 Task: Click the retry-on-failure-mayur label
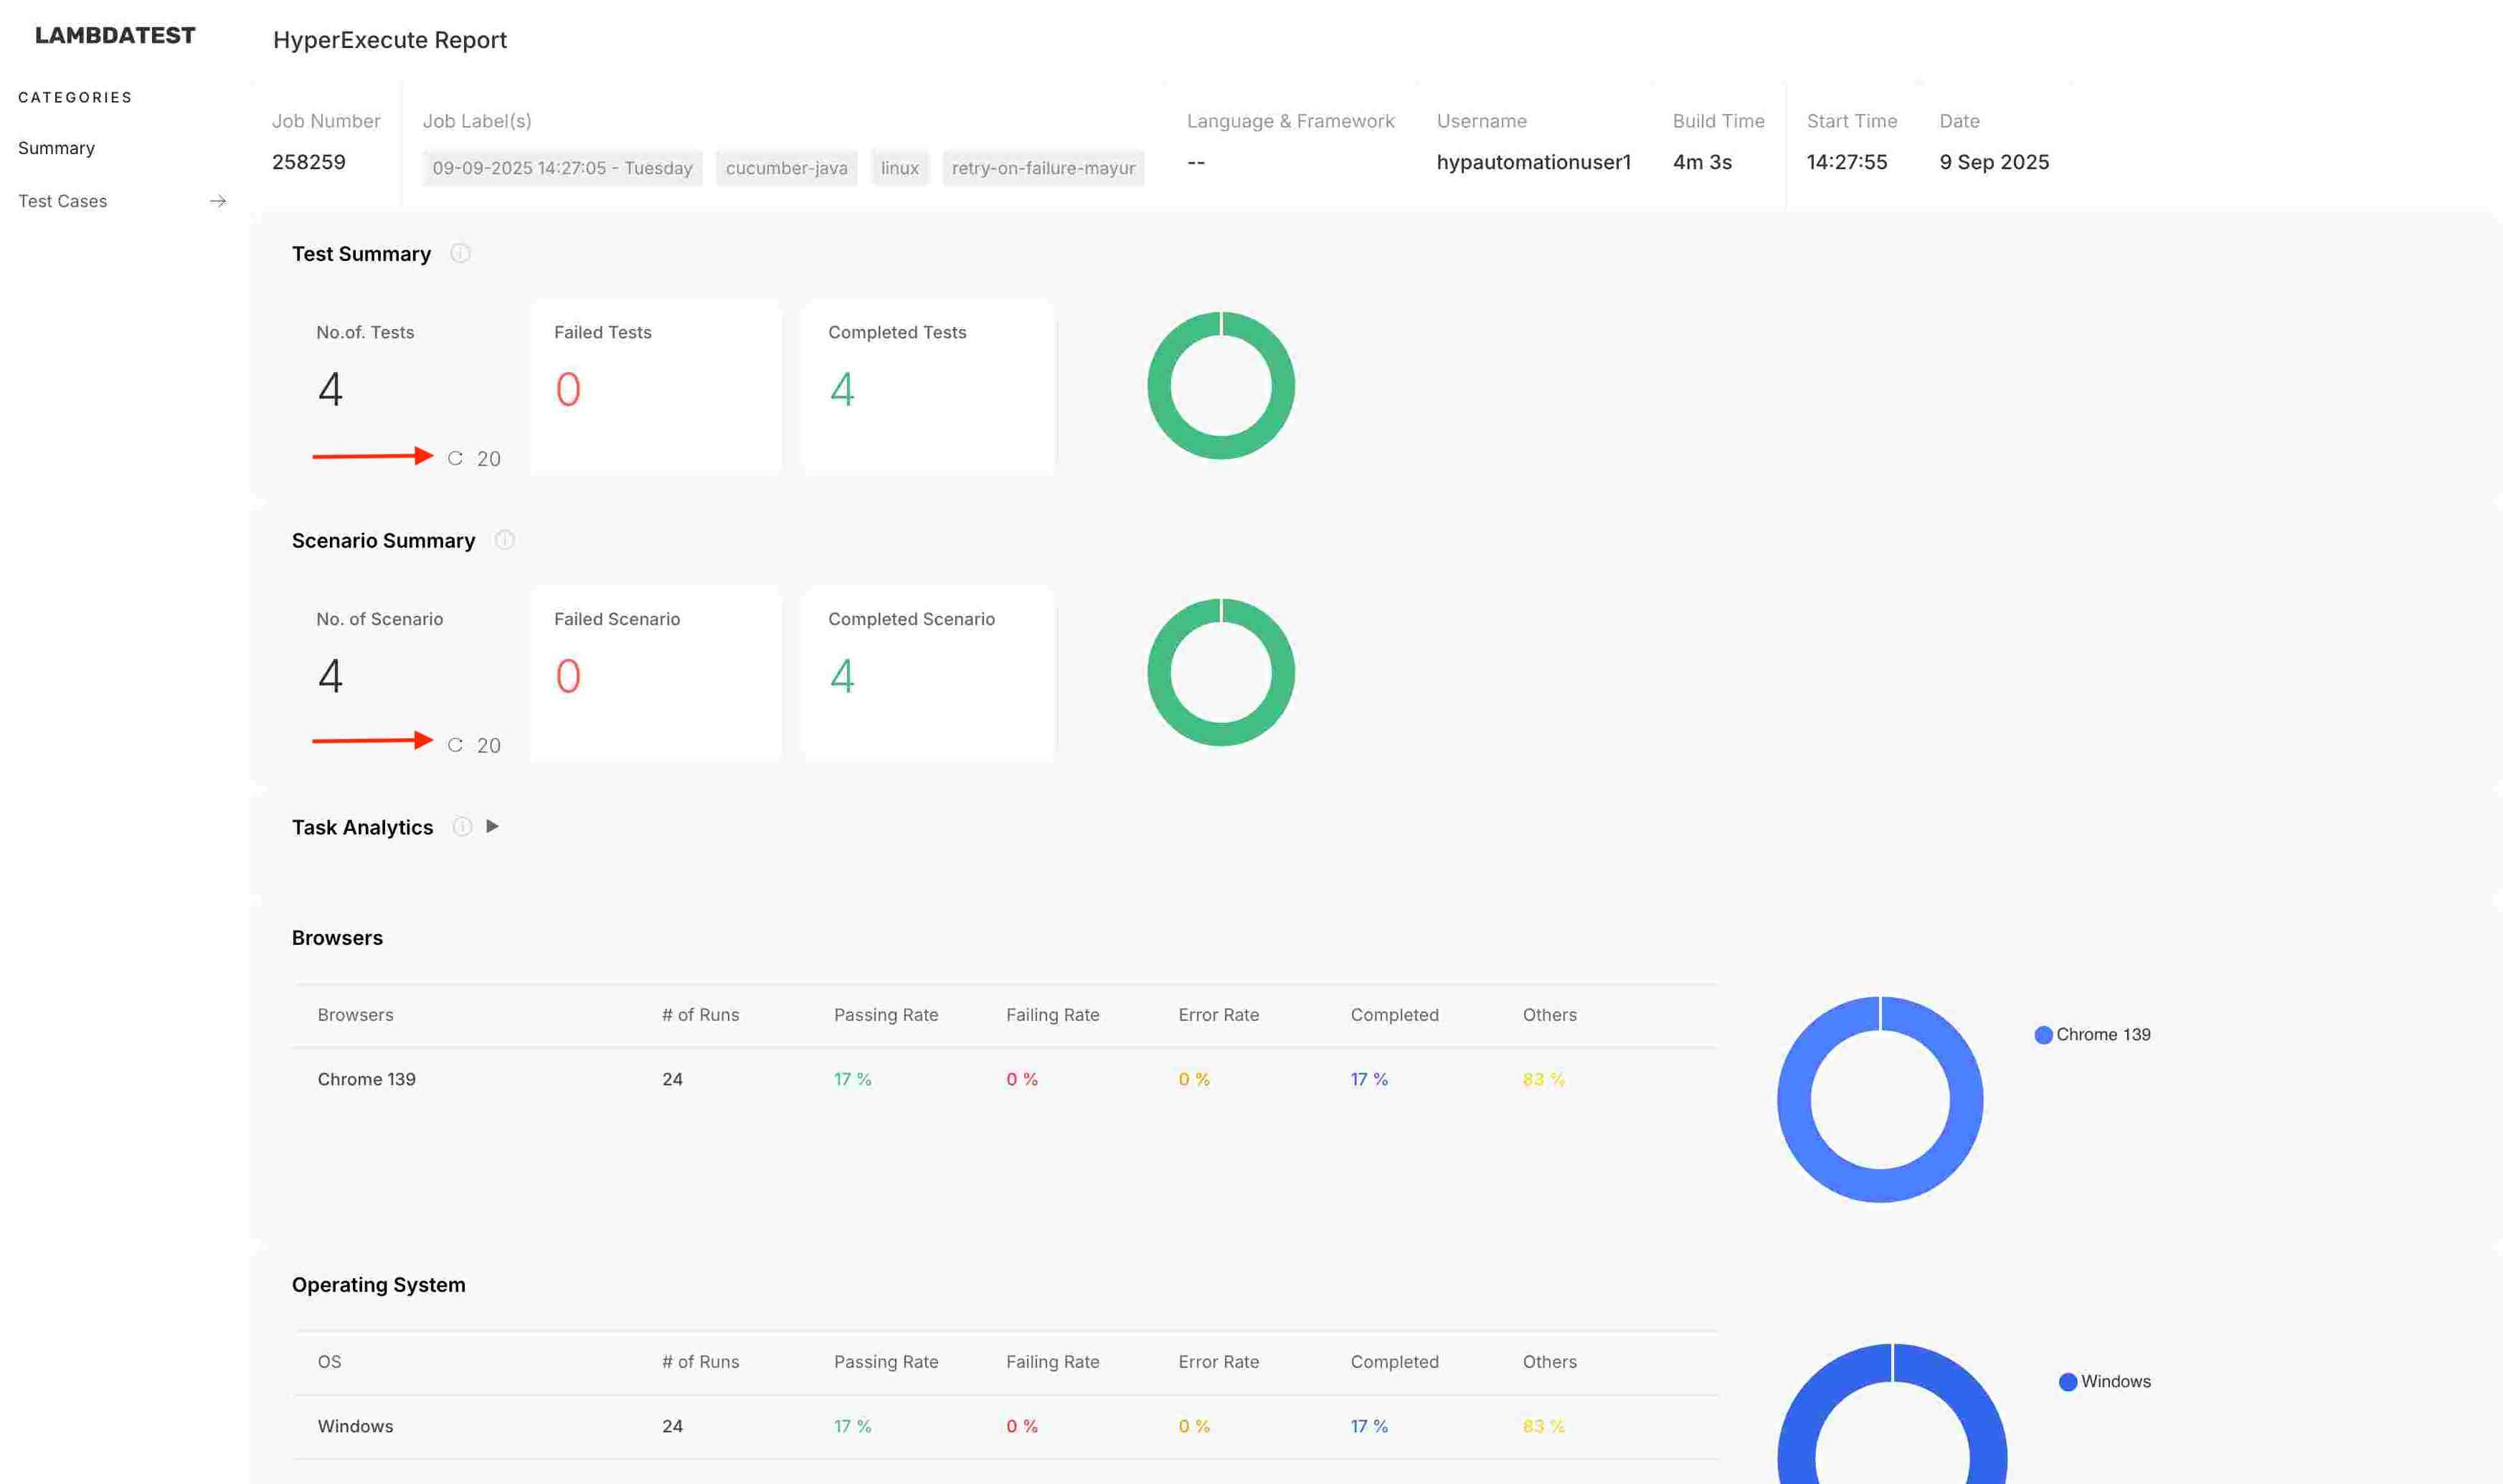click(1042, 168)
